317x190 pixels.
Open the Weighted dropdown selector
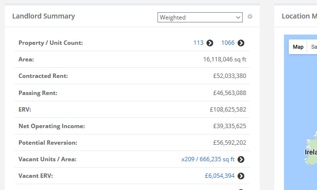[200, 18]
